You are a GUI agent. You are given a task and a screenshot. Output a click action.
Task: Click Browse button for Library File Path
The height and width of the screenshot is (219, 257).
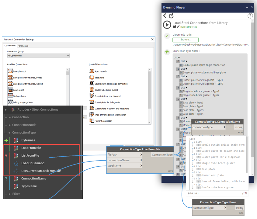point(185,40)
